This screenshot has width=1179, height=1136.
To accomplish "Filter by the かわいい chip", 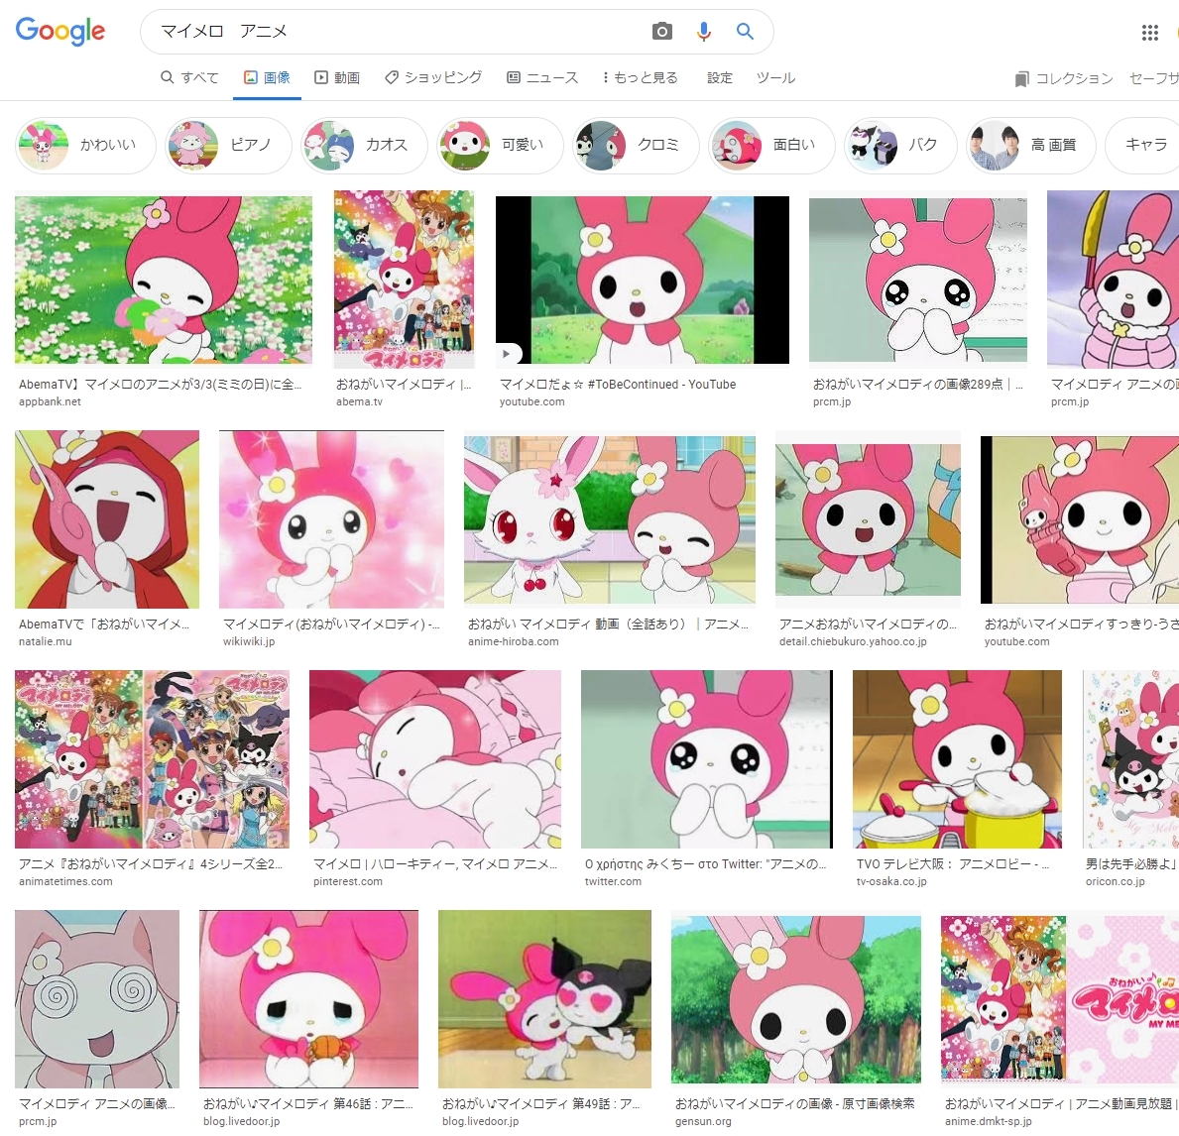I will click(85, 145).
